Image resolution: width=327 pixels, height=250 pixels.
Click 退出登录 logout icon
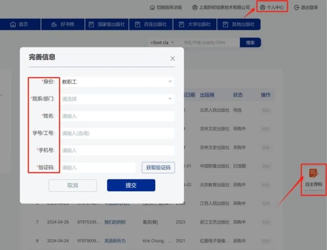click(297, 7)
